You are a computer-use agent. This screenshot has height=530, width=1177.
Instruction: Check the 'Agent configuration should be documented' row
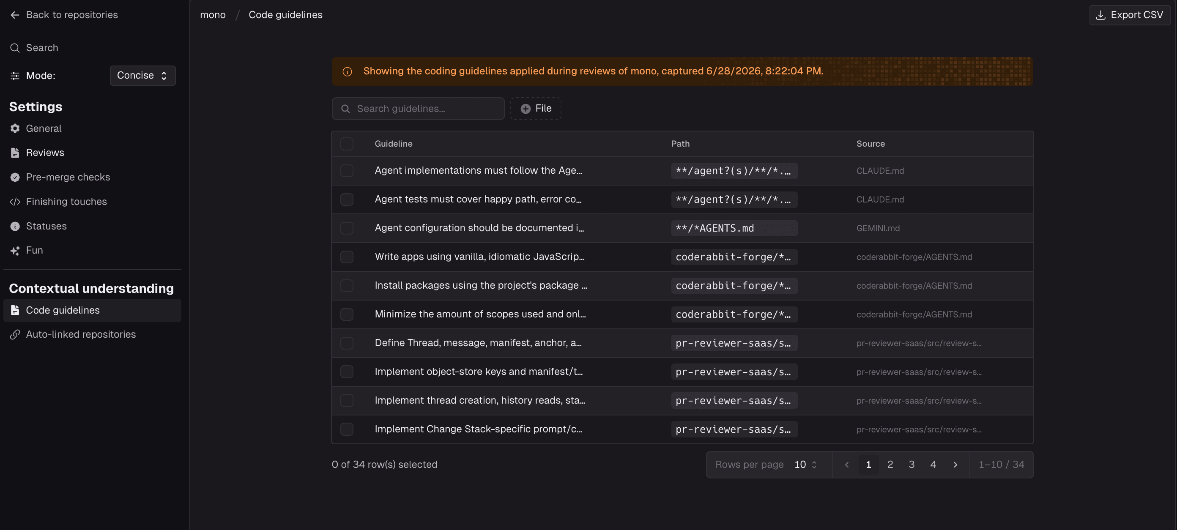tap(347, 229)
